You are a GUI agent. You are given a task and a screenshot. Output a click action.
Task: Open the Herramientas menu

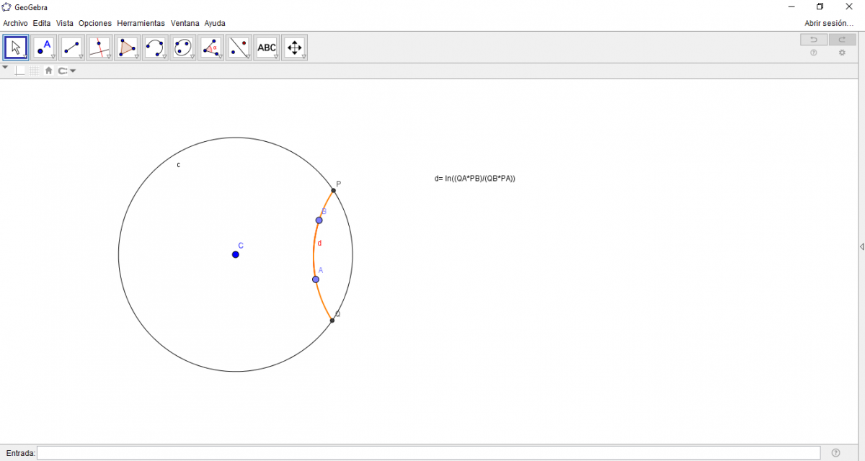(141, 23)
